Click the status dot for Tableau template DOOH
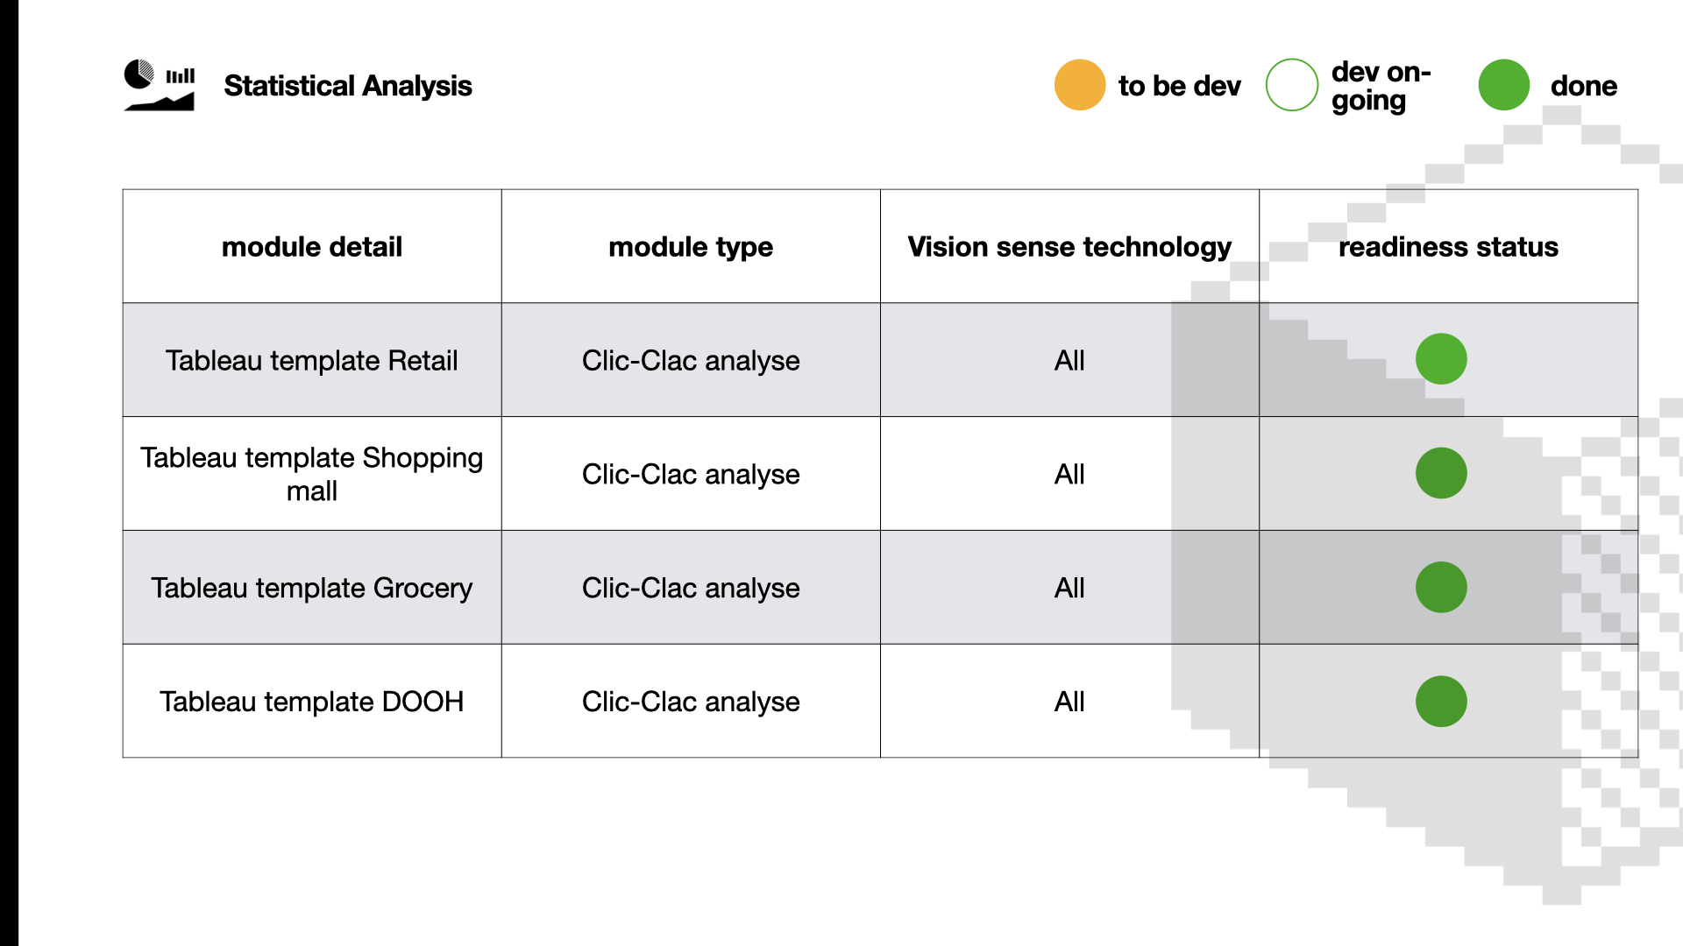1683x946 pixels. click(x=1441, y=701)
